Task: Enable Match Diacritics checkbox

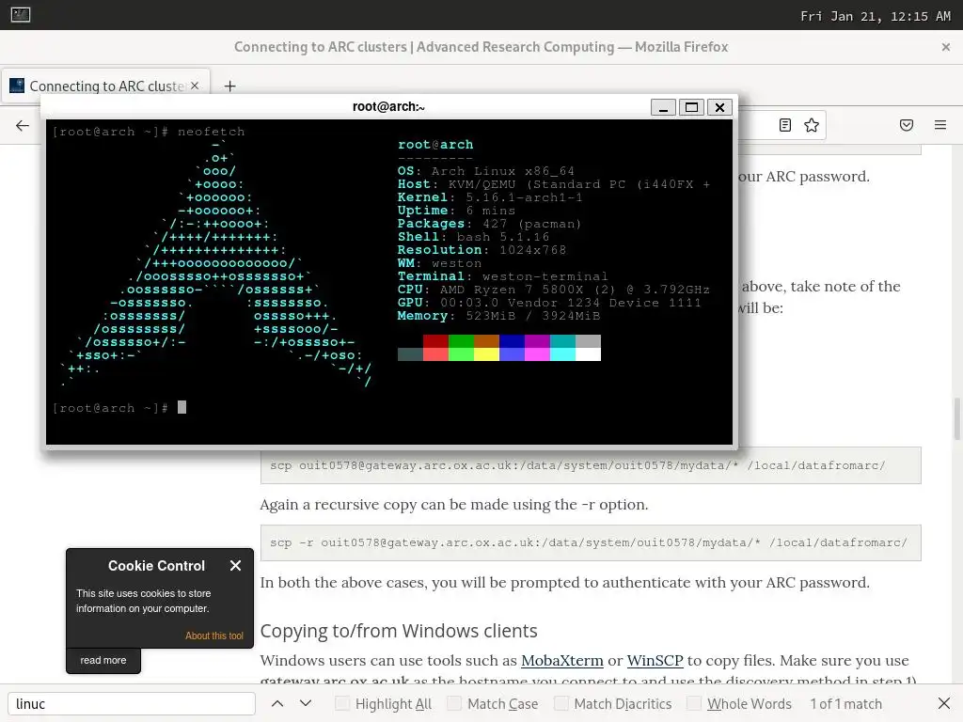Action: point(560,703)
